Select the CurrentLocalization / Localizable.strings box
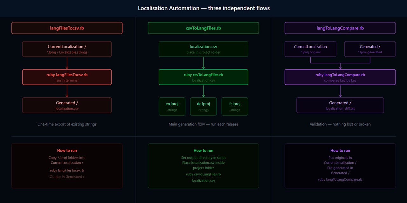 67,49
